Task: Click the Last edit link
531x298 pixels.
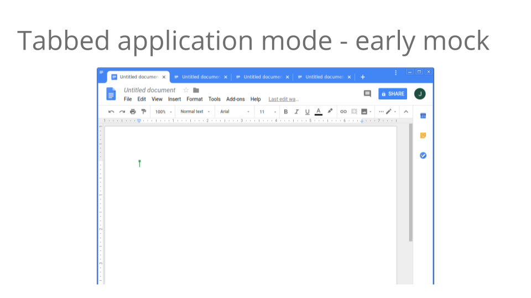Action: click(x=283, y=99)
